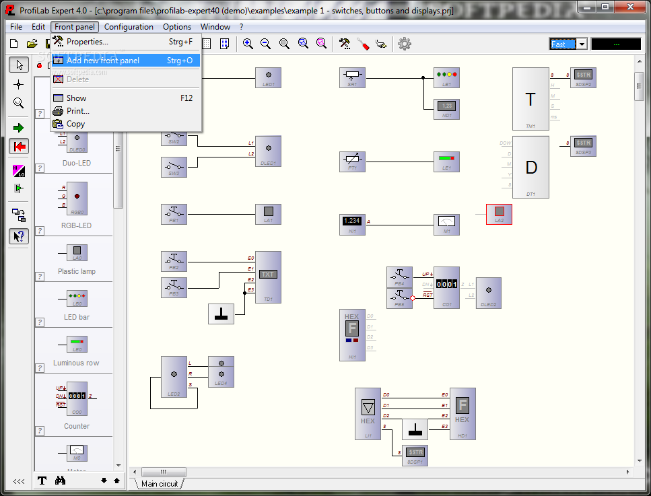
Task: Click the binoculars search icon
Action: point(60,481)
